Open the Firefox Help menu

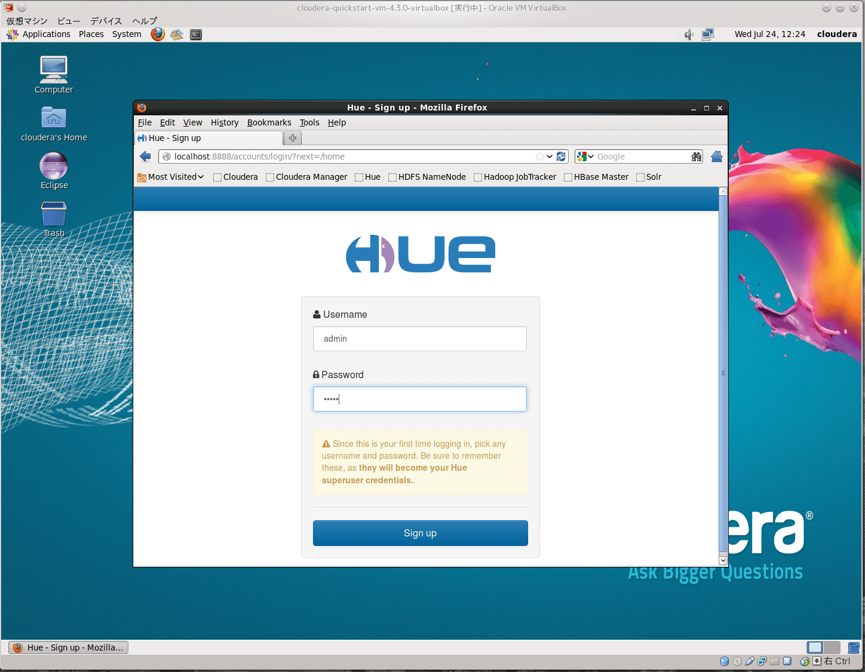pyautogui.click(x=337, y=122)
